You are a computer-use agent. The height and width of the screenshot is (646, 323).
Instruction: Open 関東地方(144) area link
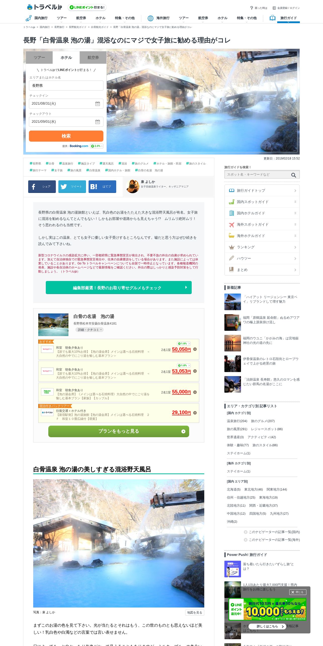tap(277, 490)
